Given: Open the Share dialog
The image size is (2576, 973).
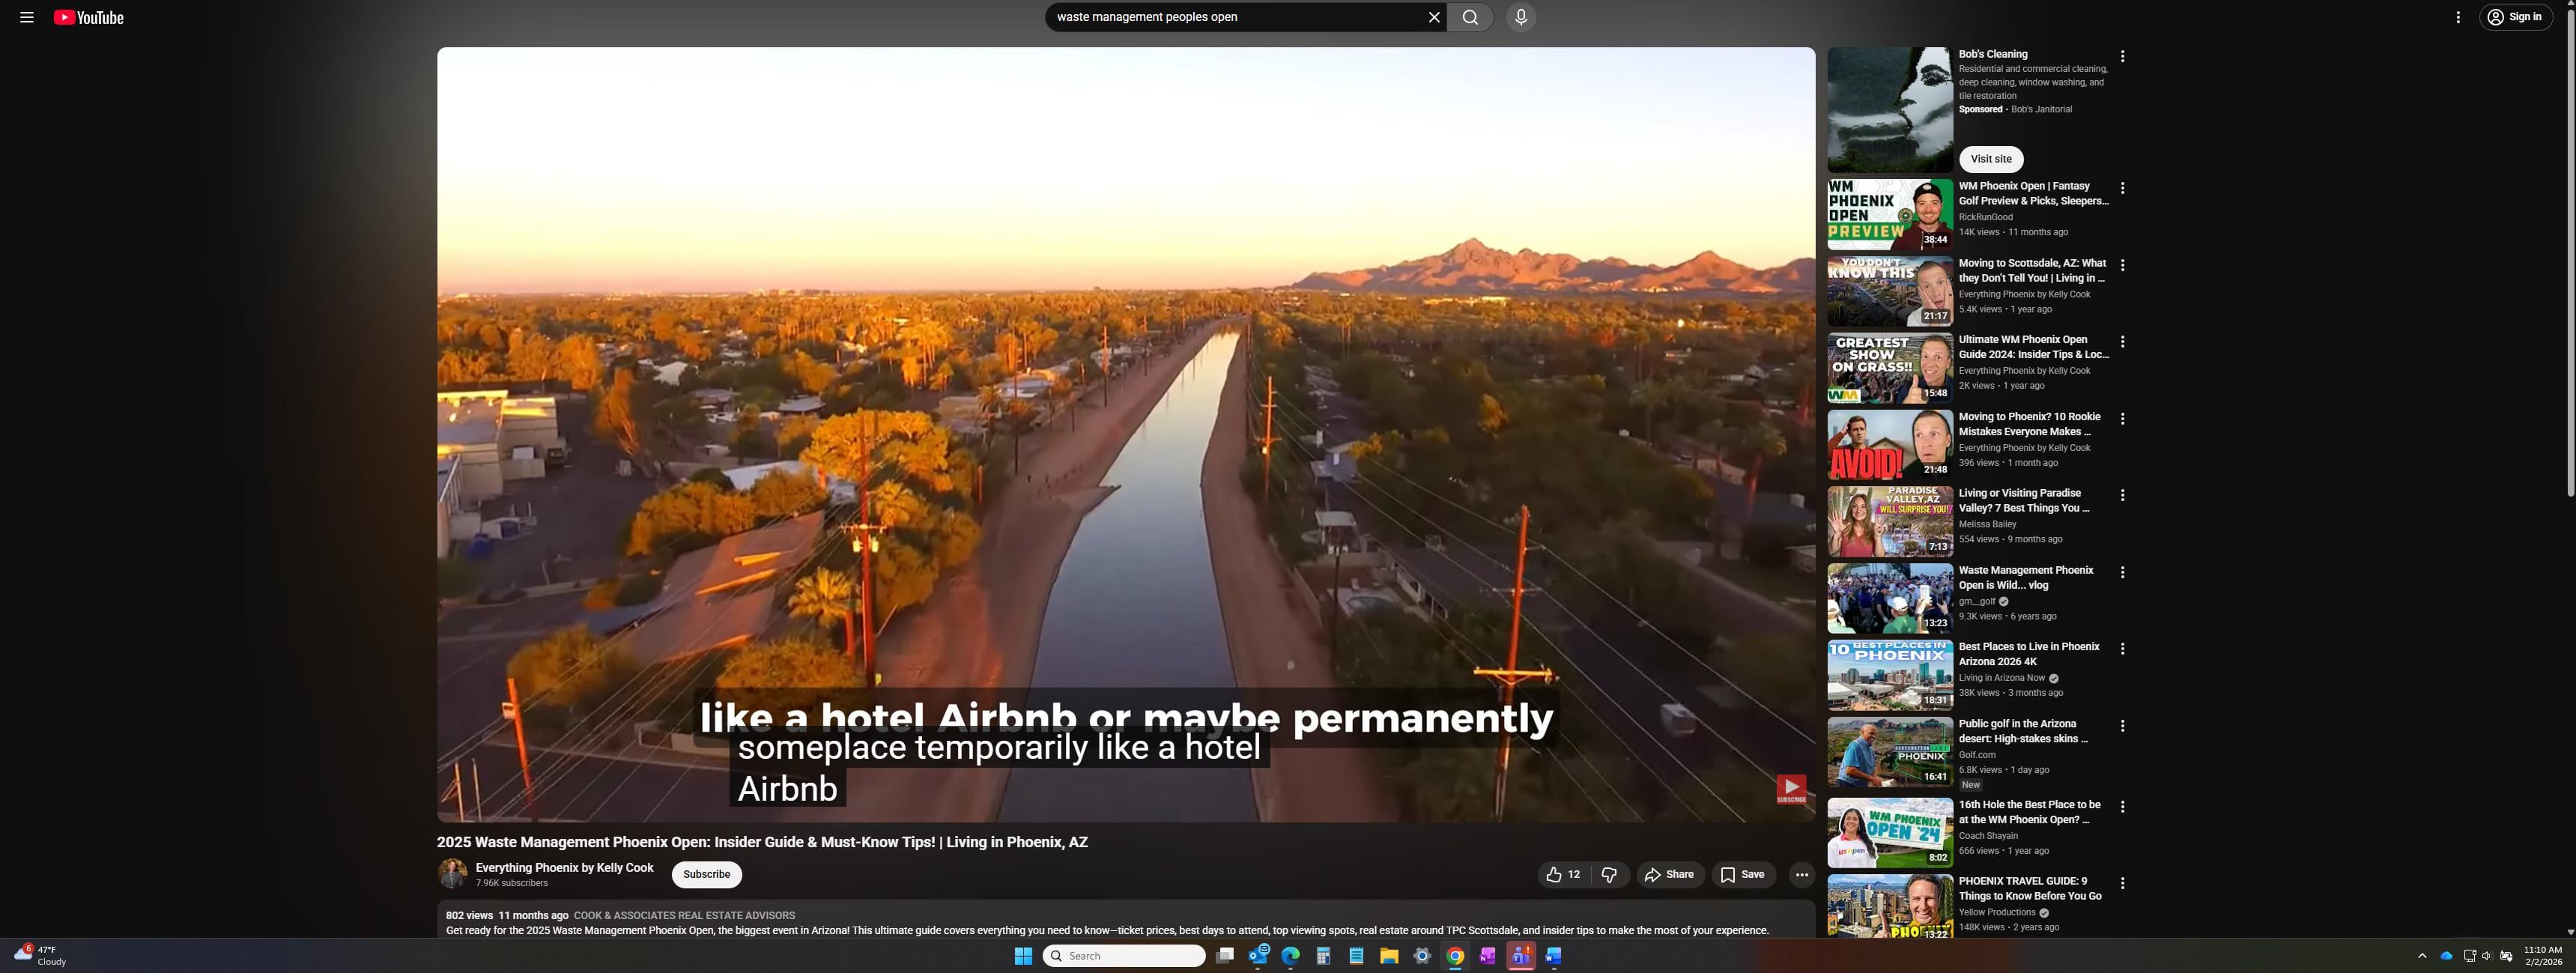Looking at the screenshot, I should (x=1669, y=875).
